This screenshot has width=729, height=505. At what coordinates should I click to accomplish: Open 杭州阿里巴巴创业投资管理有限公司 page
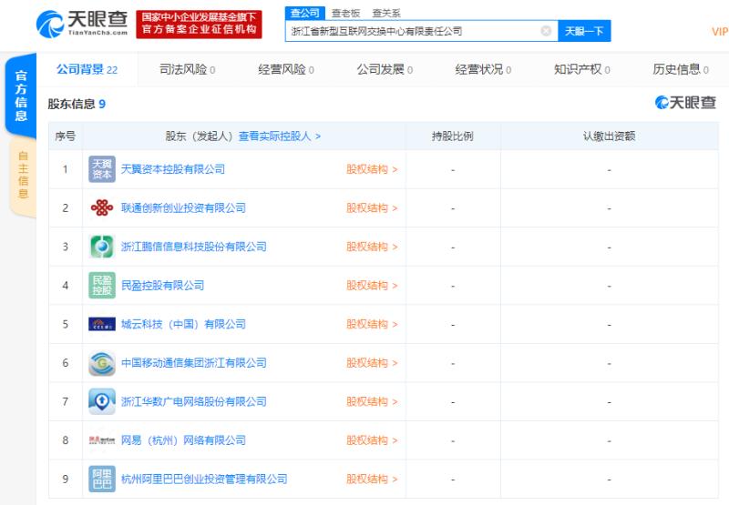point(204,479)
